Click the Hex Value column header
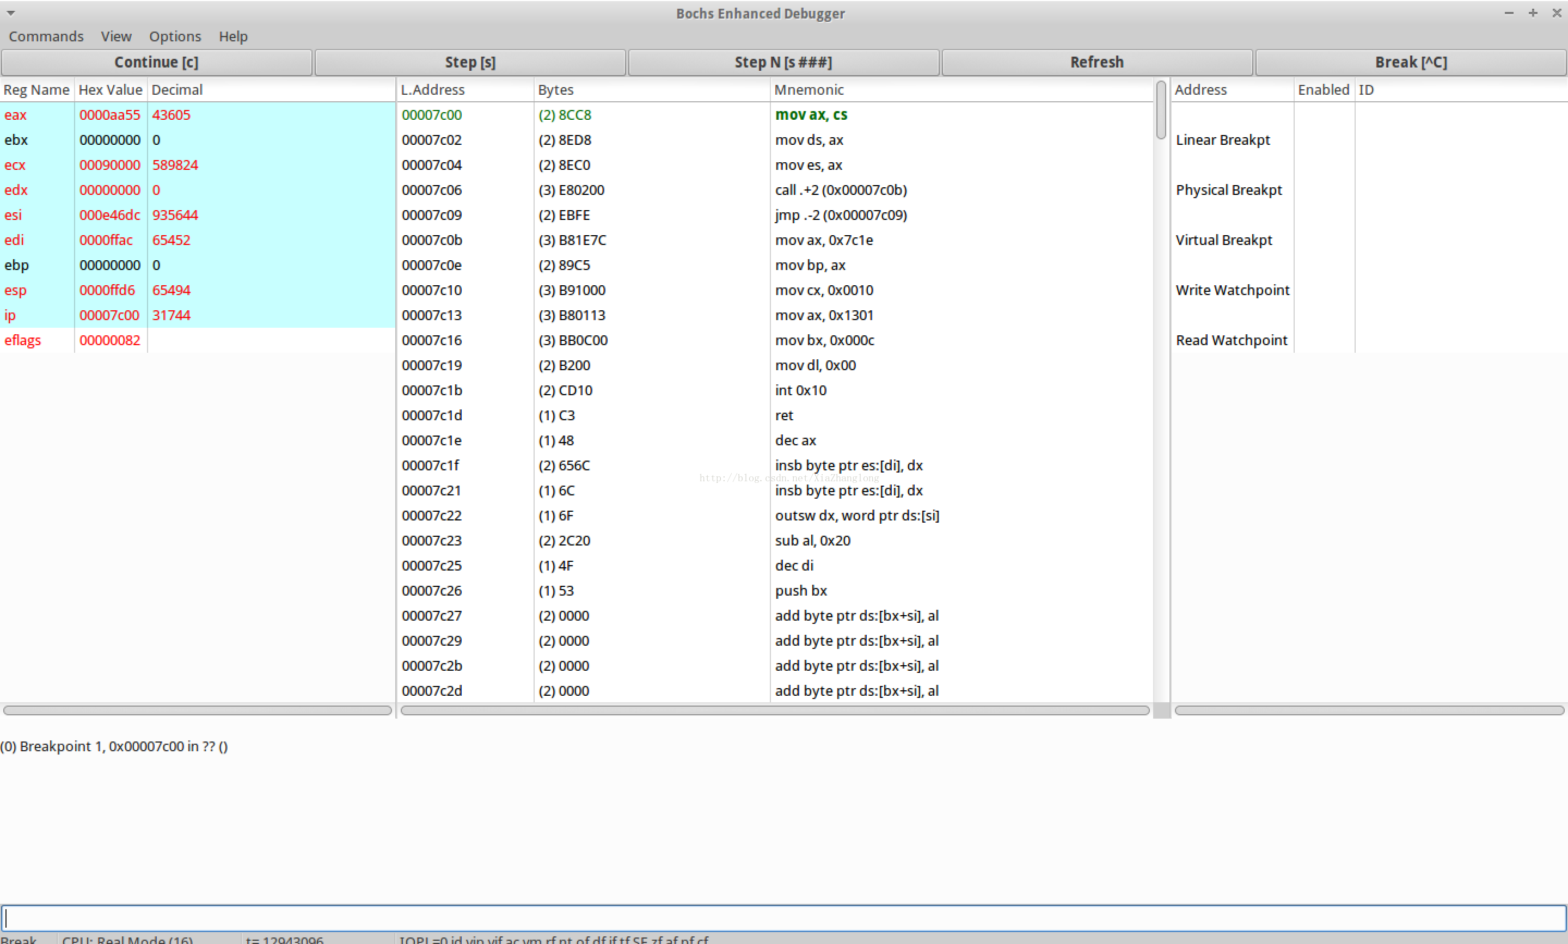Viewport: 1568px width, 944px height. pos(111,90)
